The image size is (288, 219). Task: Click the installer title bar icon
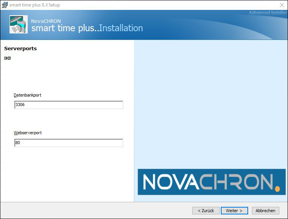pyautogui.click(x=5, y=5)
